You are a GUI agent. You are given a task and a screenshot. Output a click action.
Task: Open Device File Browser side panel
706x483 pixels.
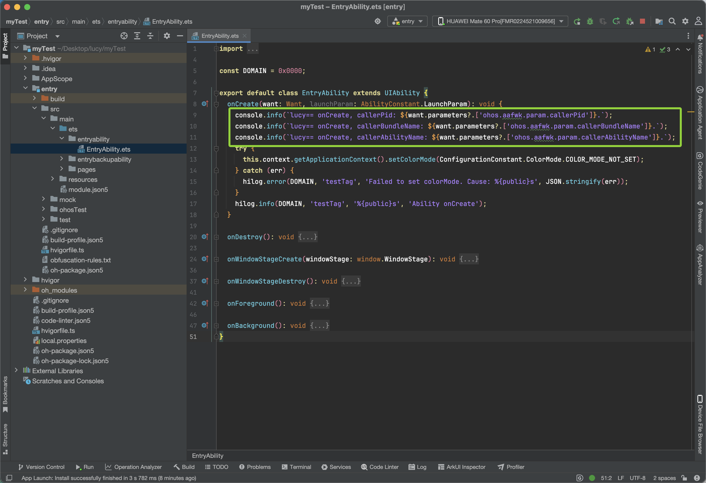pos(700,425)
